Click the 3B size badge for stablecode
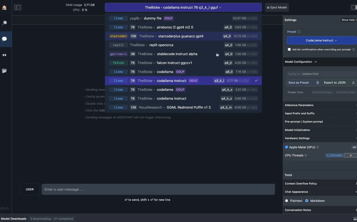Image resolution: width=357 pixels, height=222 pixels. pos(133,54)
